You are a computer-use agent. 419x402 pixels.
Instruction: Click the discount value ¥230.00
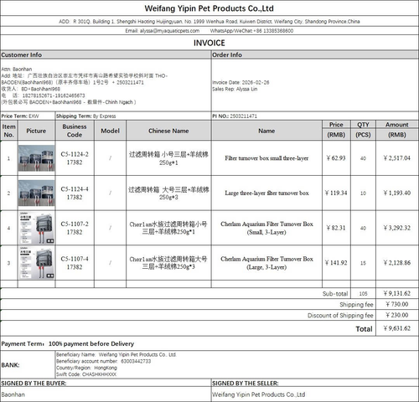(x=397, y=315)
